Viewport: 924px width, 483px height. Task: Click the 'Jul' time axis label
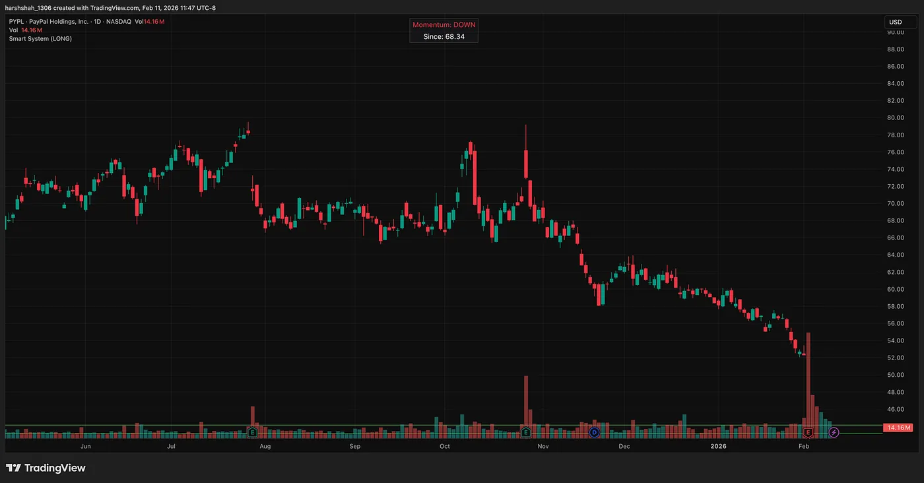tap(171, 447)
